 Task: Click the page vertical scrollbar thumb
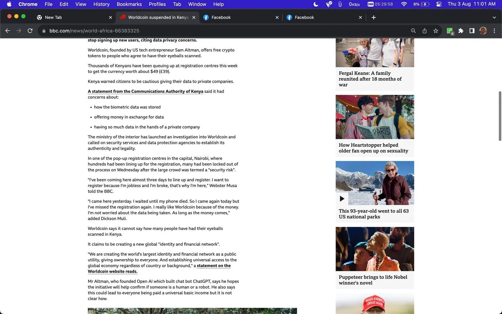[x=500, y=116]
